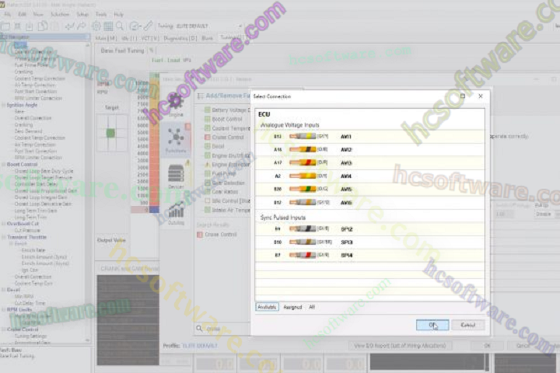Open the Devices section in setup sidebar
The image size is (560, 373).
[176, 176]
